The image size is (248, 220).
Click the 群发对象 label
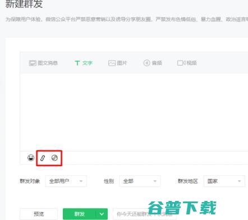coord(30,181)
